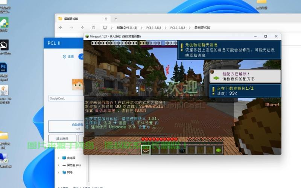The image size is (301, 188).
Task: Expand the chevron after the first PCL2-2.8.3 breadcrumb
Action: coord(166,27)
